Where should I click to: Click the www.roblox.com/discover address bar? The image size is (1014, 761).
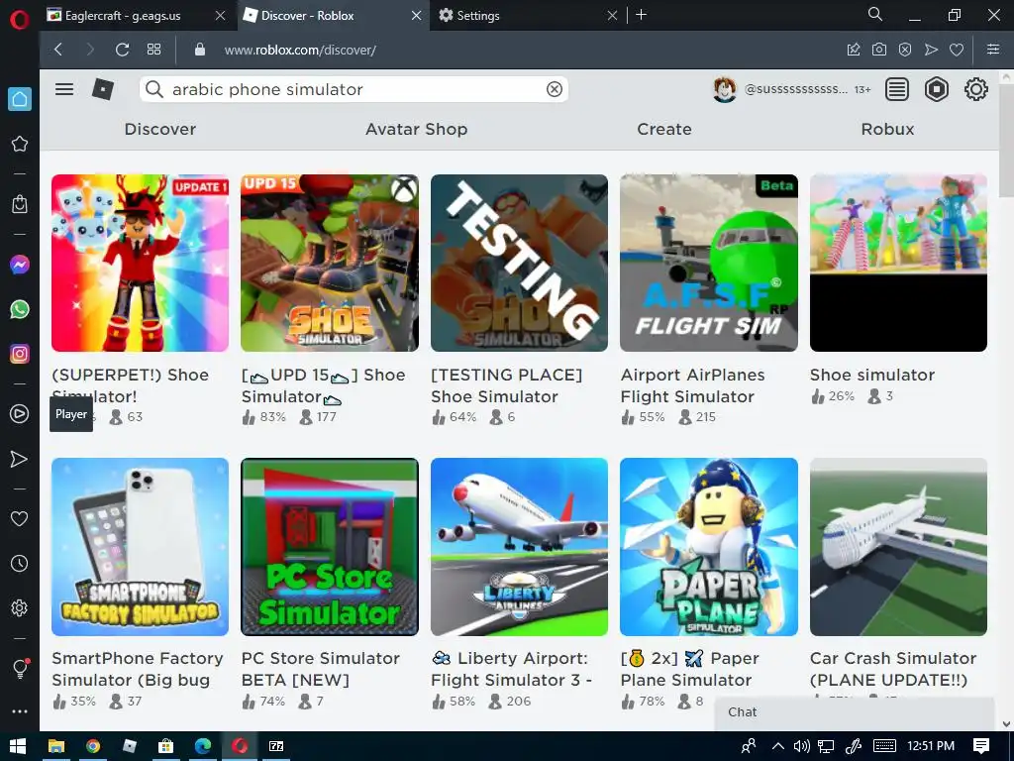pos(300,50)
